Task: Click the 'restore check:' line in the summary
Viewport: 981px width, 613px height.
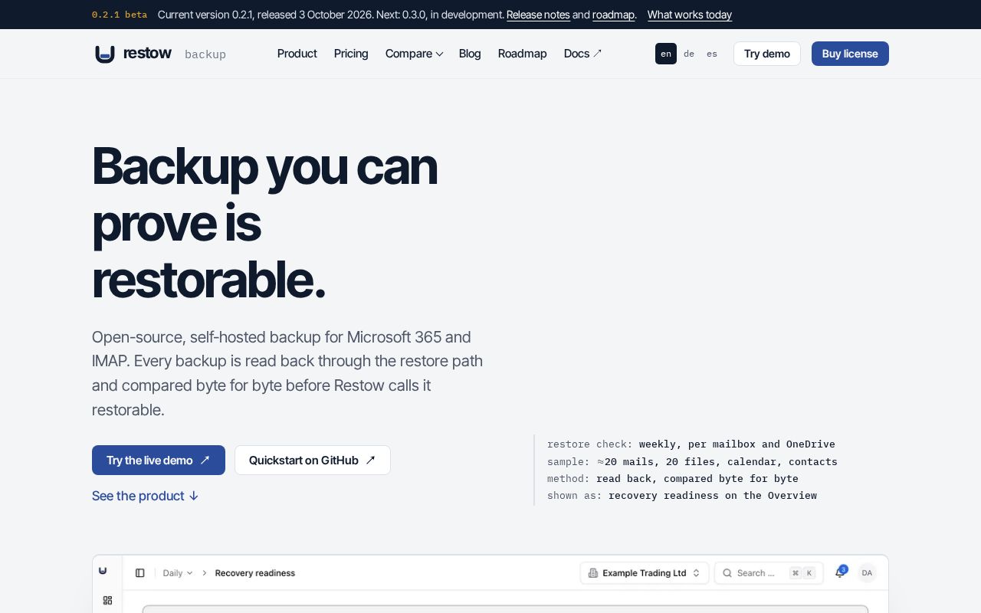Action: click(x=691, y=444)
